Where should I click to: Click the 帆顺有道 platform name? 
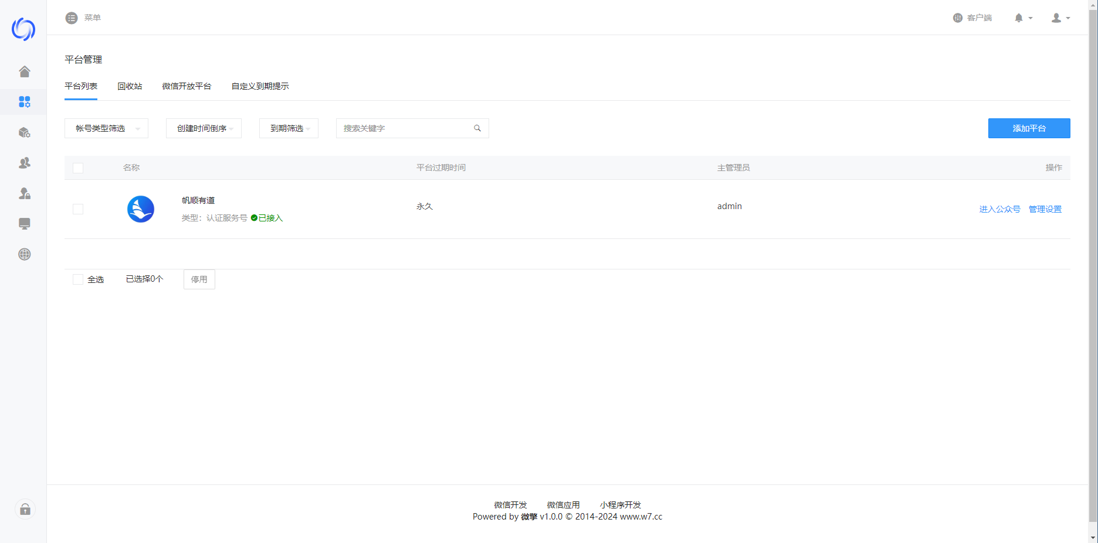pos(198,200)
